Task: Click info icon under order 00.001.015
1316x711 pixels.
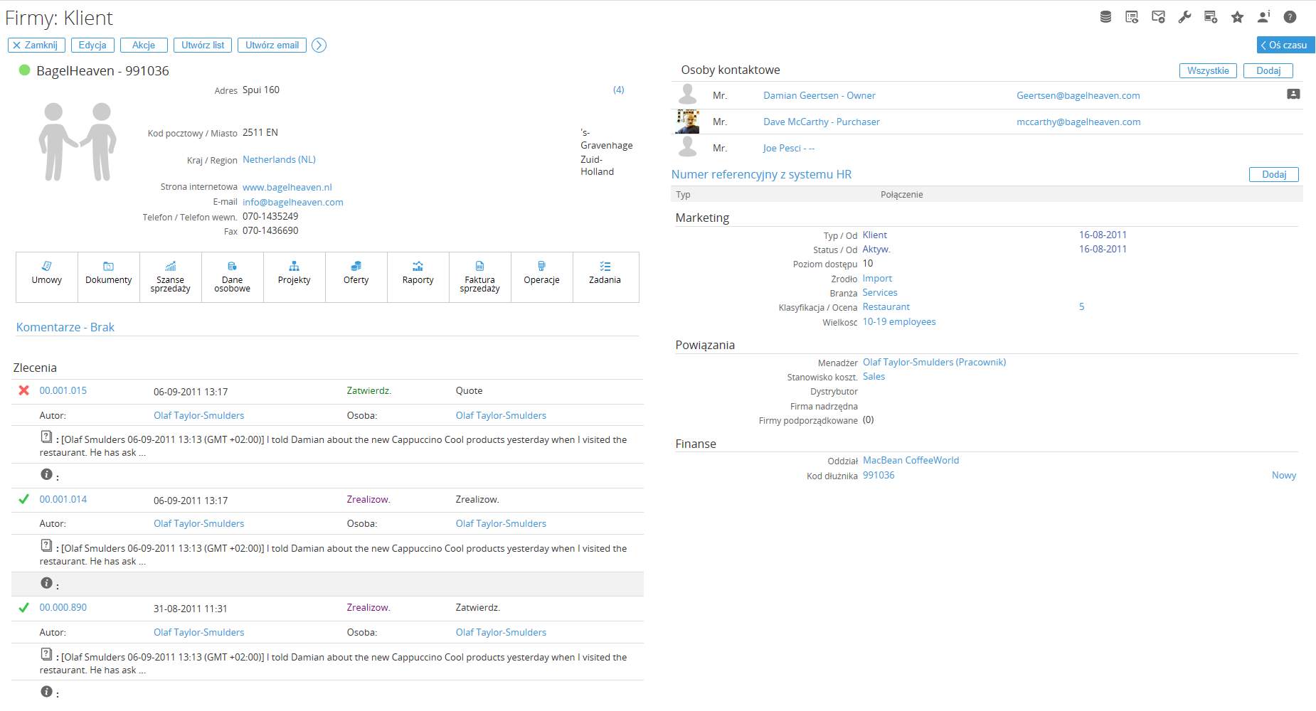Action: 46,474
